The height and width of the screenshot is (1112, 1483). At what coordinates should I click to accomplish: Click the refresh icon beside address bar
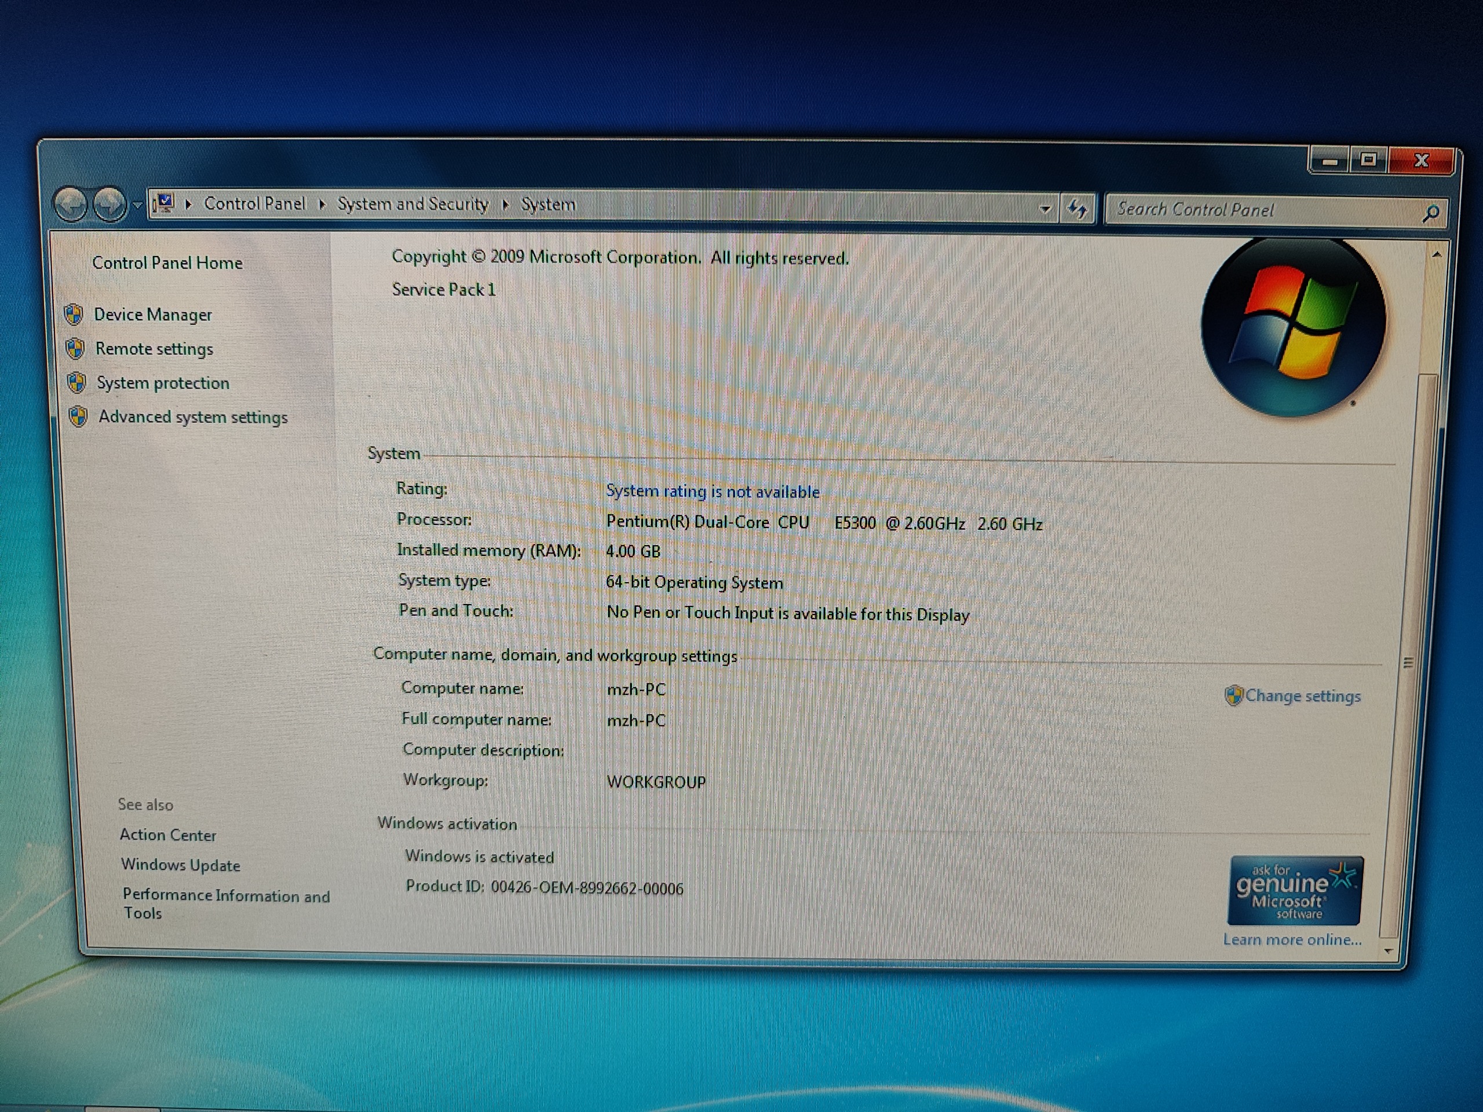(x=1077, y=209)
